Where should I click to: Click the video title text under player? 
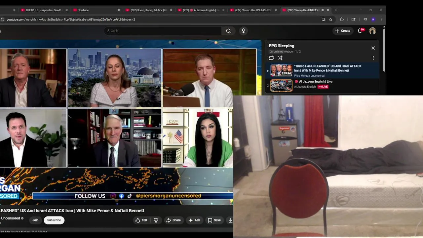tap(72, 211)
